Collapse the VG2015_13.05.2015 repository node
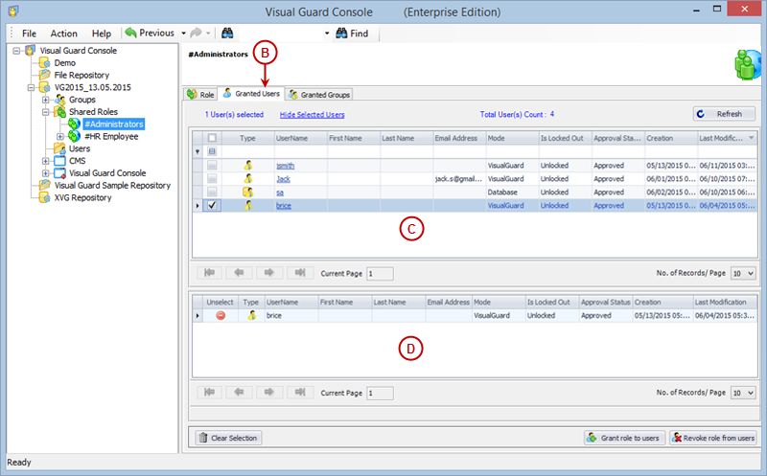Image resolution: width=767 pixels, height=476 pixels. pos(32,87)
